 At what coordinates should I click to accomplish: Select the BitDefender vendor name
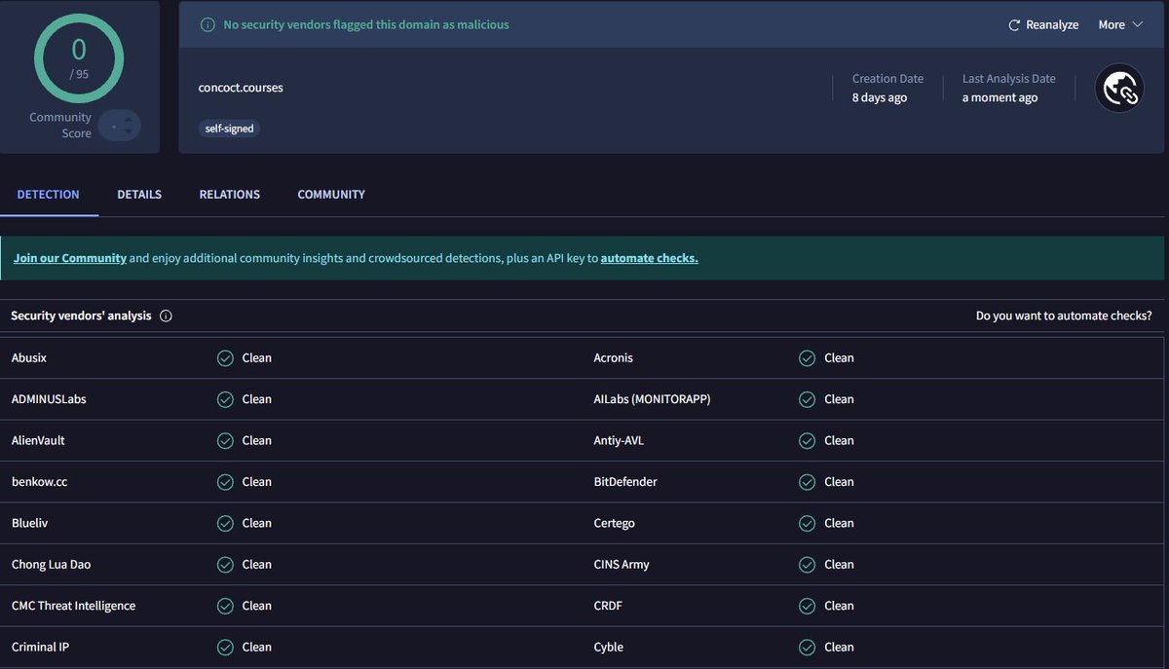pos(625,482)
